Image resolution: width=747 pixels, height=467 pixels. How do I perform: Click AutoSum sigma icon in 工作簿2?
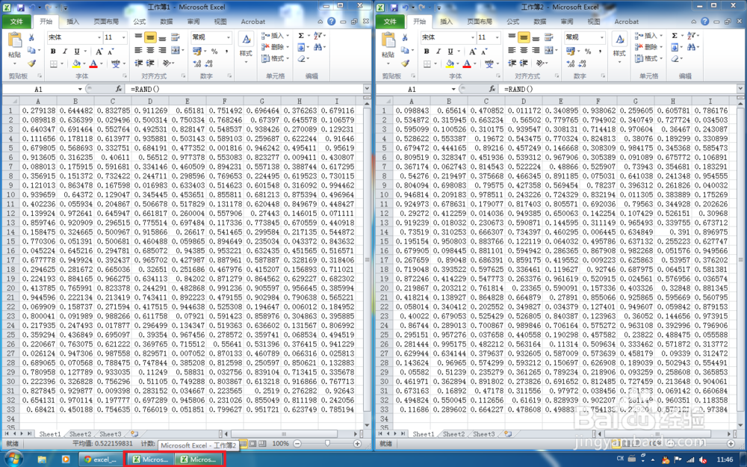coord(675,36)
